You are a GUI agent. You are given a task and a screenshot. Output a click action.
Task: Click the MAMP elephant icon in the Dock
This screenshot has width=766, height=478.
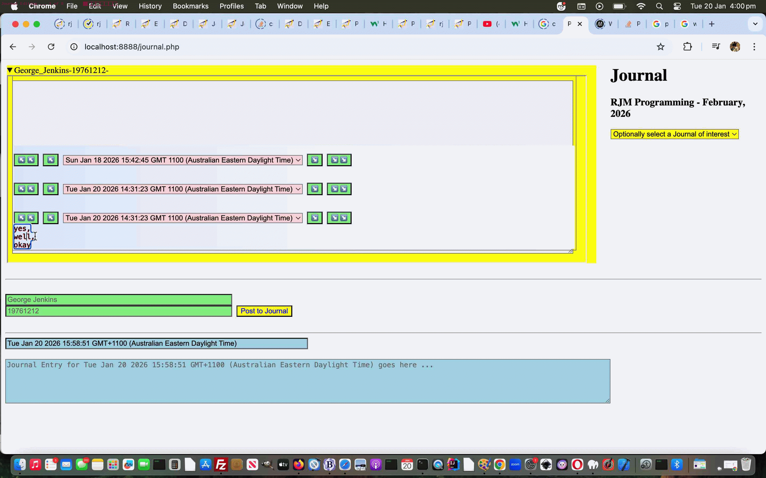(x=593, y=464)
